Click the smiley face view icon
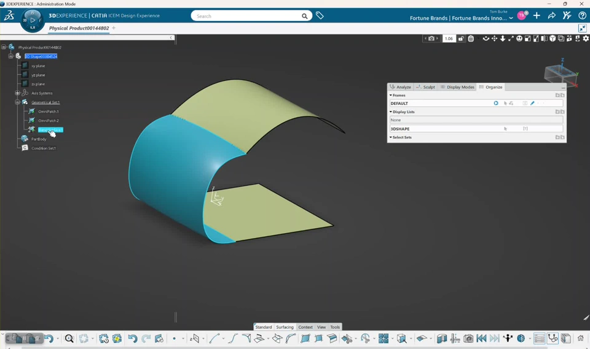 [x=519, y=39]
